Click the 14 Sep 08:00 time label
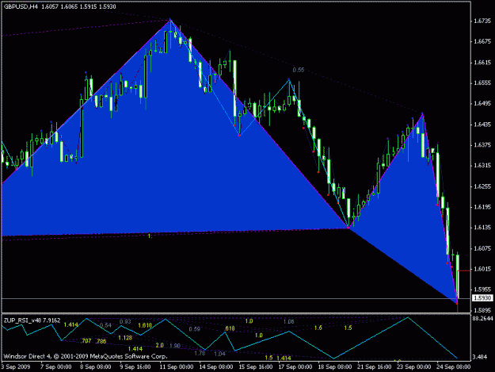 tap(216, 367)
